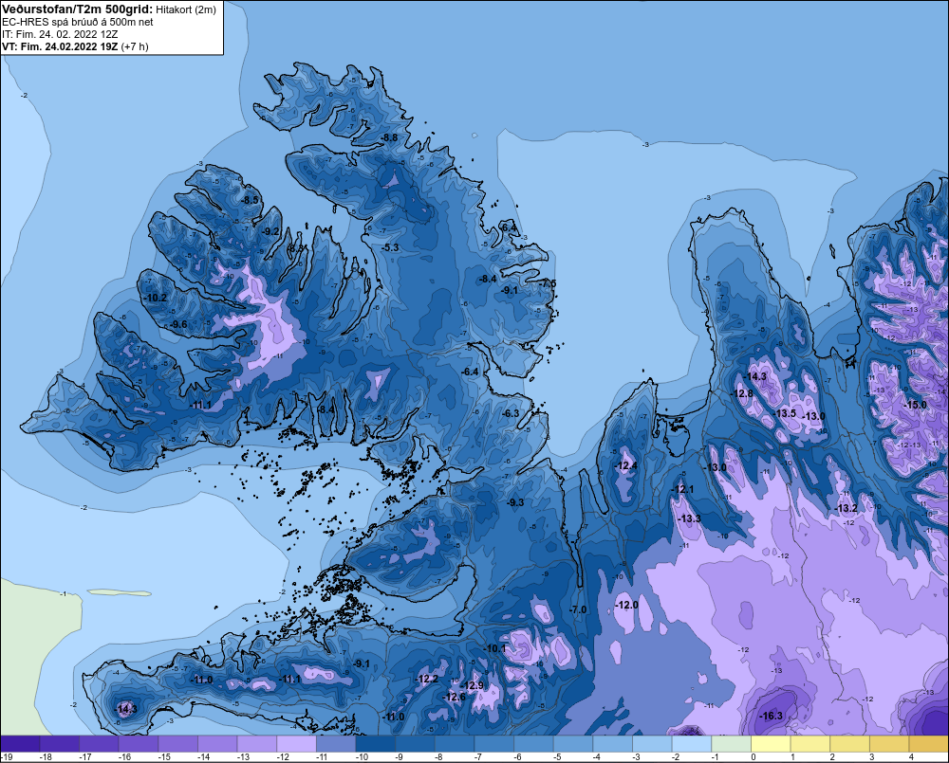Click the legend swatch between -13 and -12

click(257, 744)
